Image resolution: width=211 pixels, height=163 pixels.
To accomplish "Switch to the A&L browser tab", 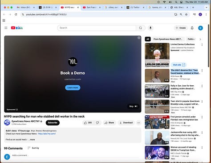I will (179, 8).
